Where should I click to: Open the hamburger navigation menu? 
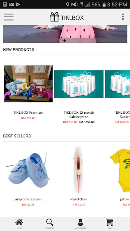pos(8,17)
